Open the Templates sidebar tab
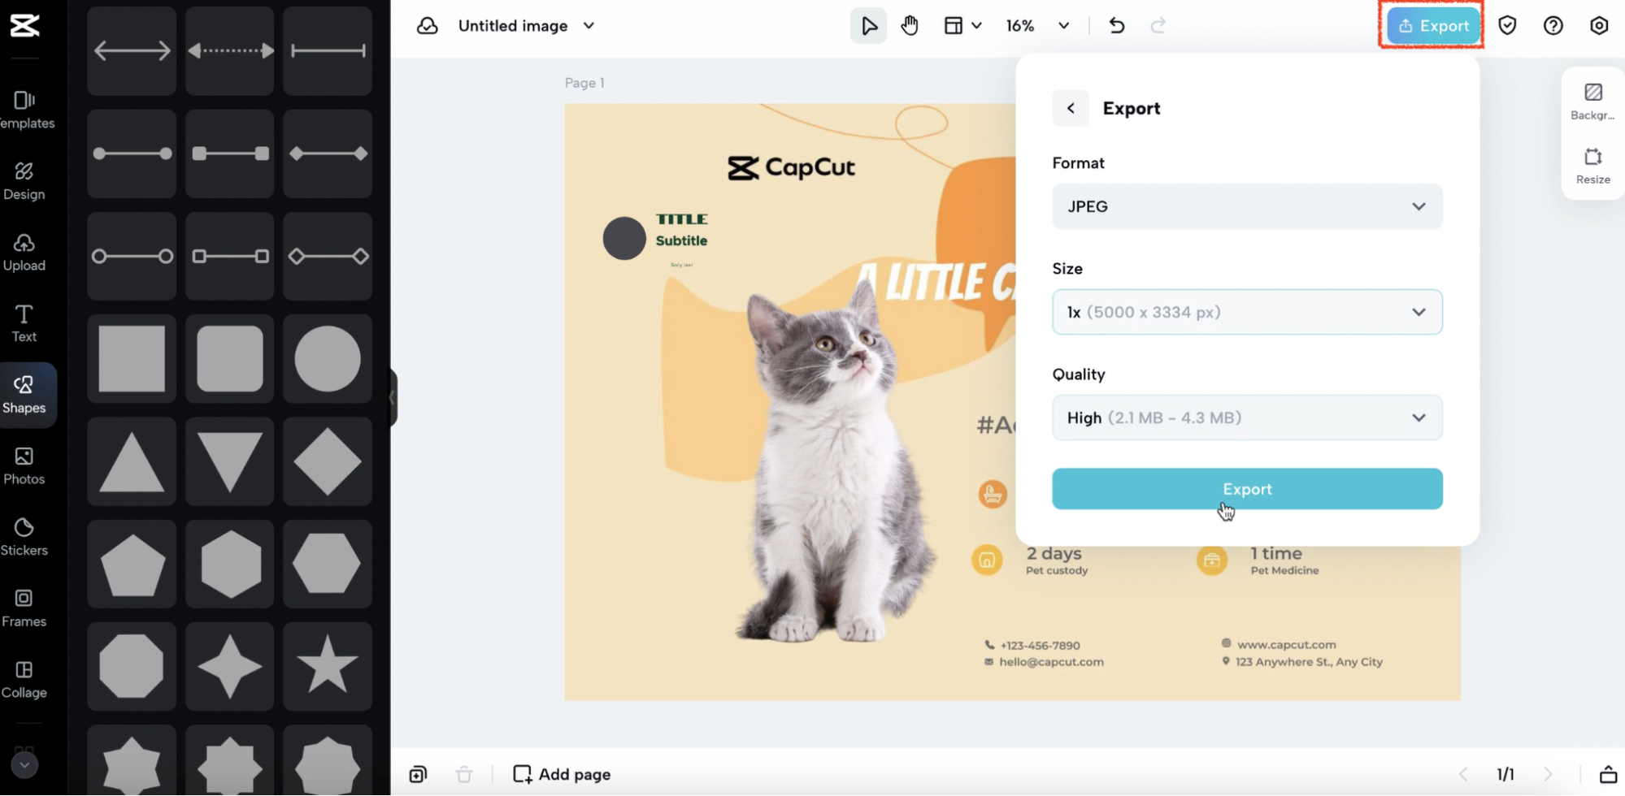Screen dimensions: 1625x796 pos(24,110)
